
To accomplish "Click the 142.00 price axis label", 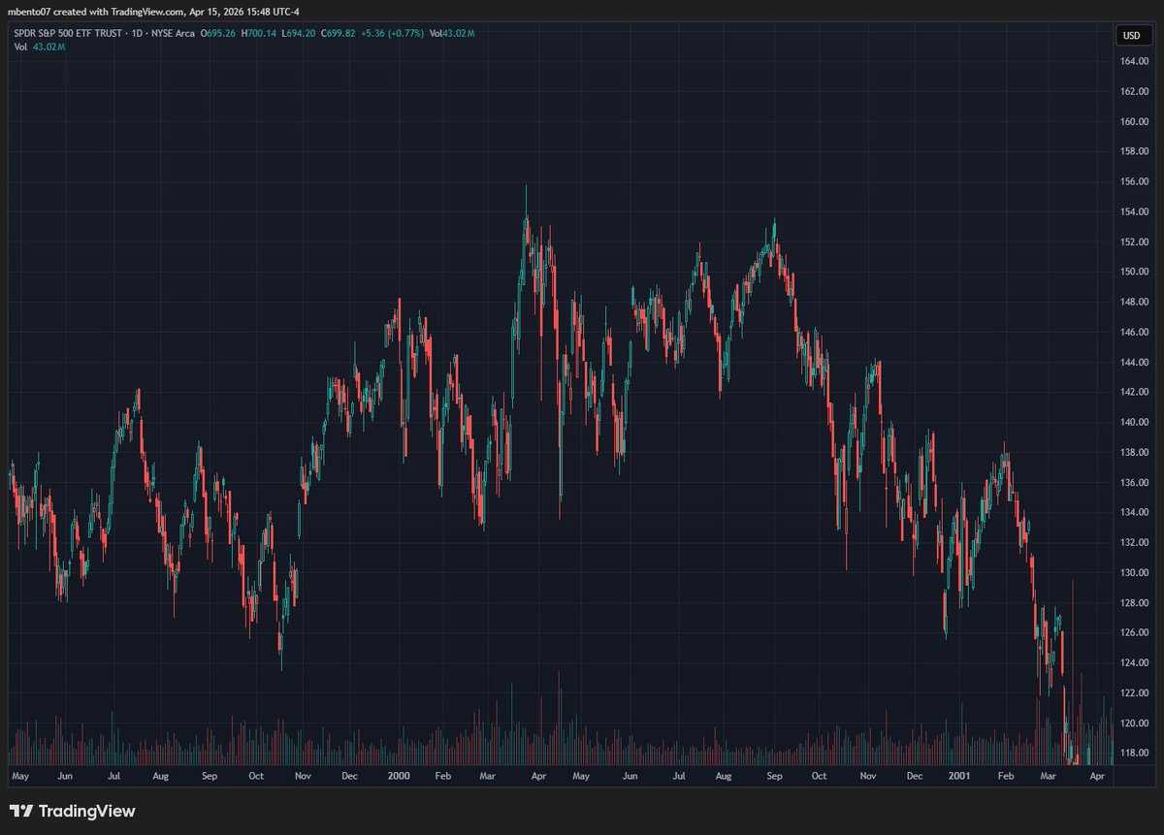I will pos(1134,393).
